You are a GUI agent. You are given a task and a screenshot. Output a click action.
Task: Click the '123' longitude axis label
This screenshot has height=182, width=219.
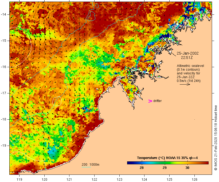click(x=119, y=179)
